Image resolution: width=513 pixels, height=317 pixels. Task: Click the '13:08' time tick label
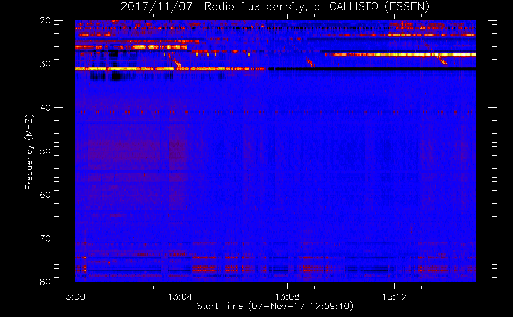[x=287, y=297]
